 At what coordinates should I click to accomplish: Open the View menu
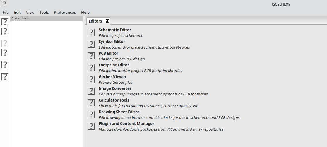(30, 12)
